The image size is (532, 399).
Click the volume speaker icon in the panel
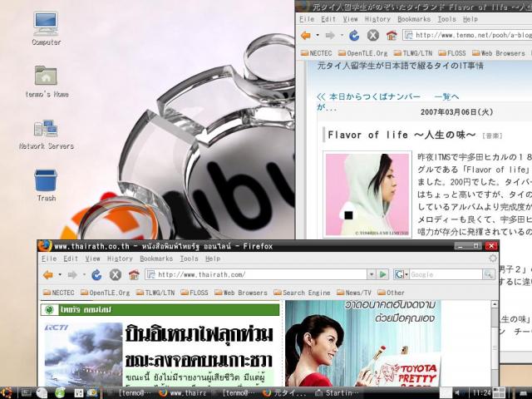coord(457,393)
